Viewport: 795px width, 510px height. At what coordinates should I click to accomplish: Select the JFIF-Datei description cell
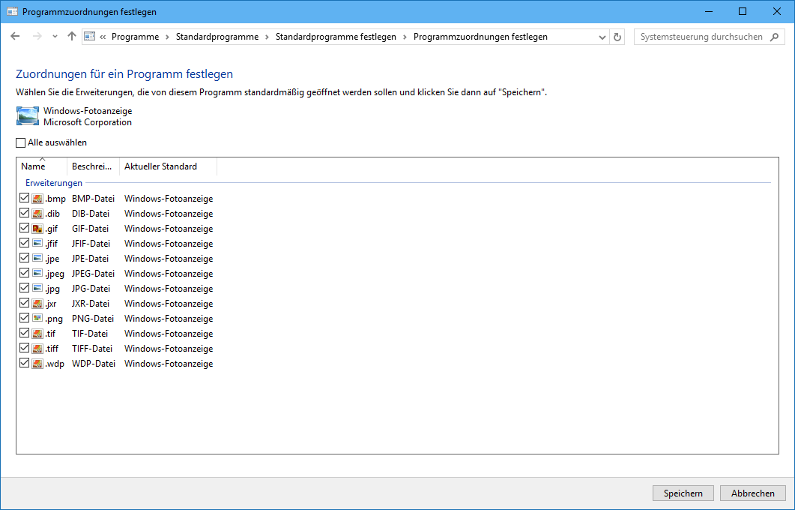coord(91,244)
